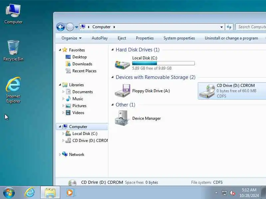This screenshot has height=199, width=266.
Task: Expand the Network tree node
Action: pos(60,154)
